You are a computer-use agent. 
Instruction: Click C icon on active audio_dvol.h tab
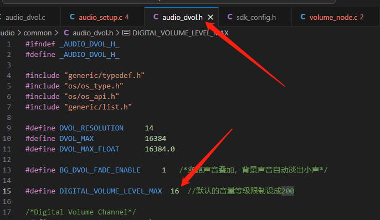point(156,17)
